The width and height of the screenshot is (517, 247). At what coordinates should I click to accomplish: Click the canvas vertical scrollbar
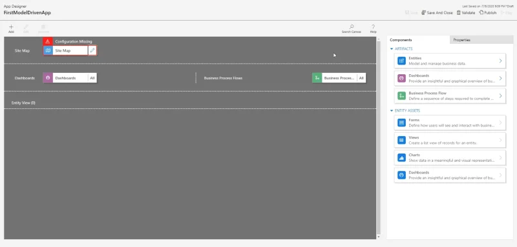pyautogui.click(x=379, y=137)
